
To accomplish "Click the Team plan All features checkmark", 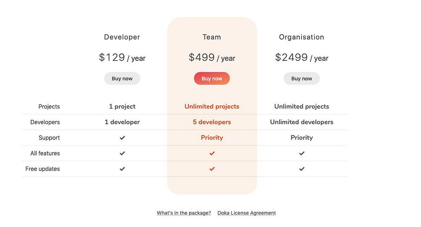I will coord(212,153).
